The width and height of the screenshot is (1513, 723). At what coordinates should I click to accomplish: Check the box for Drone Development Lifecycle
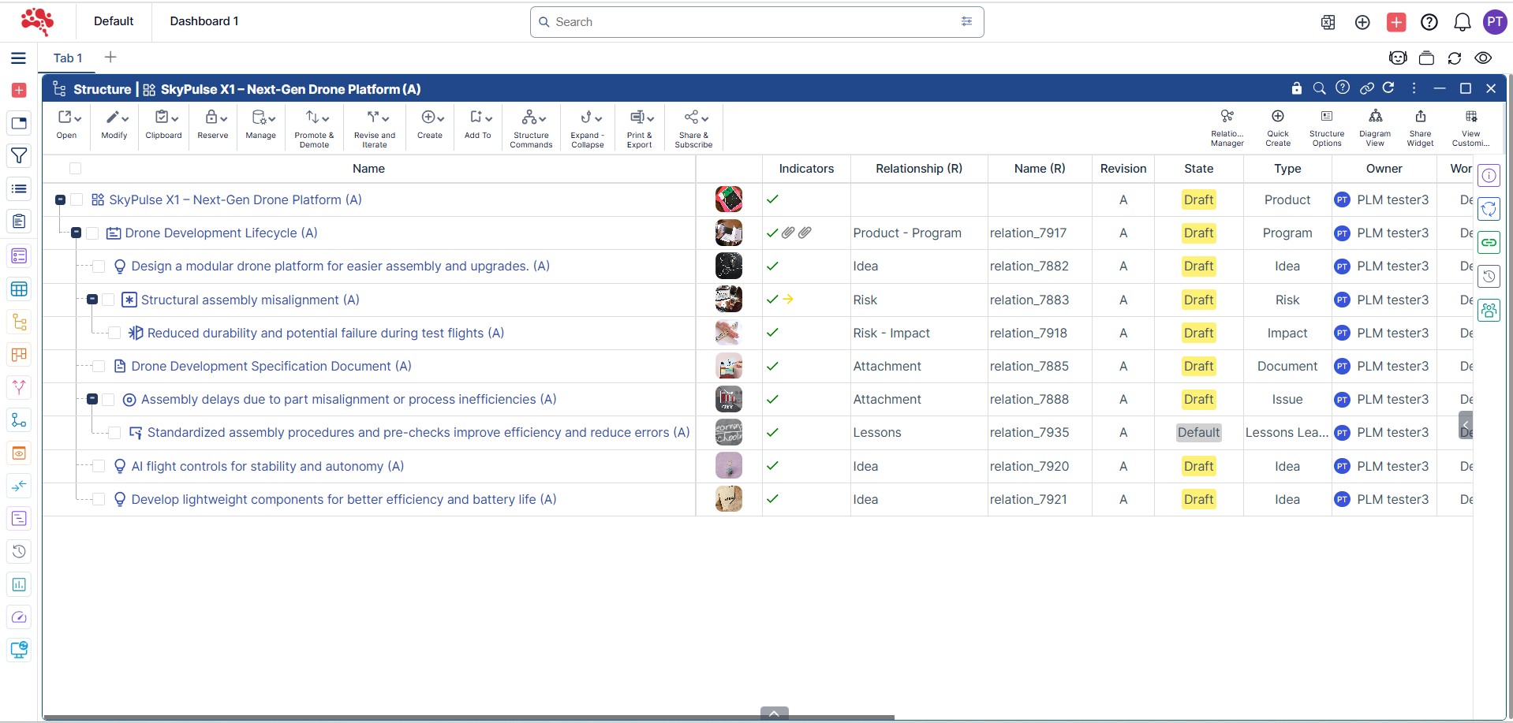coord(92,233)
